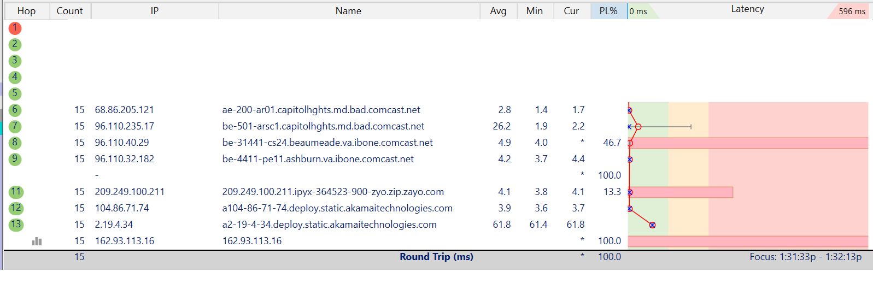
Task: Select the green hop 3 circle
Action: point(15,61)
